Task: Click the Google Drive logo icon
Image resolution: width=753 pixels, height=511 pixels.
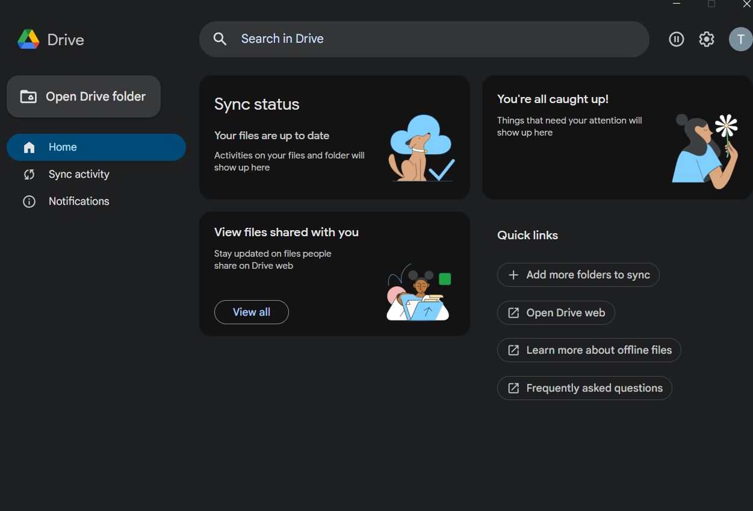Action: tap(28, 40)
